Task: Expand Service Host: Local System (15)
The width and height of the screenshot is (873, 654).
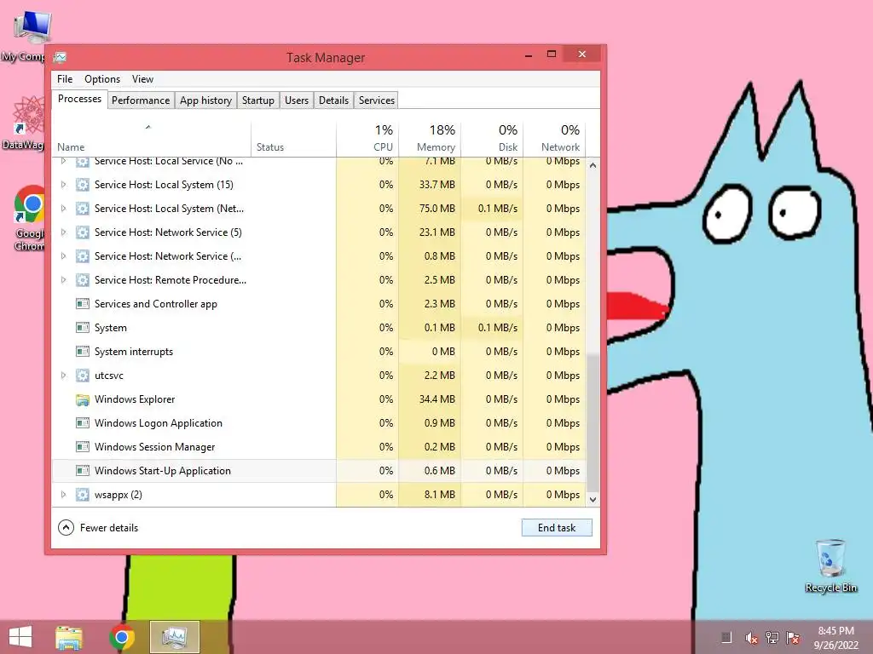Action: [63, 185]
